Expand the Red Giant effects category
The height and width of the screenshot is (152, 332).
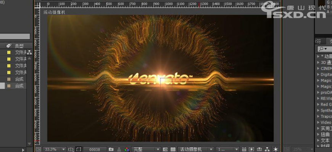[318, 104]
